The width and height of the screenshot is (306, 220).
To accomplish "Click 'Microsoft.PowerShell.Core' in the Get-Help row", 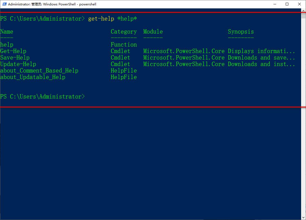I will pos(184,51).
